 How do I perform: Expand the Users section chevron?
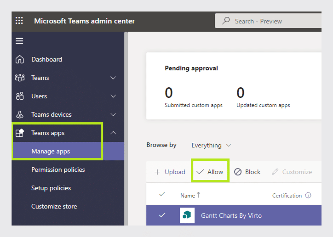[113, 96]
